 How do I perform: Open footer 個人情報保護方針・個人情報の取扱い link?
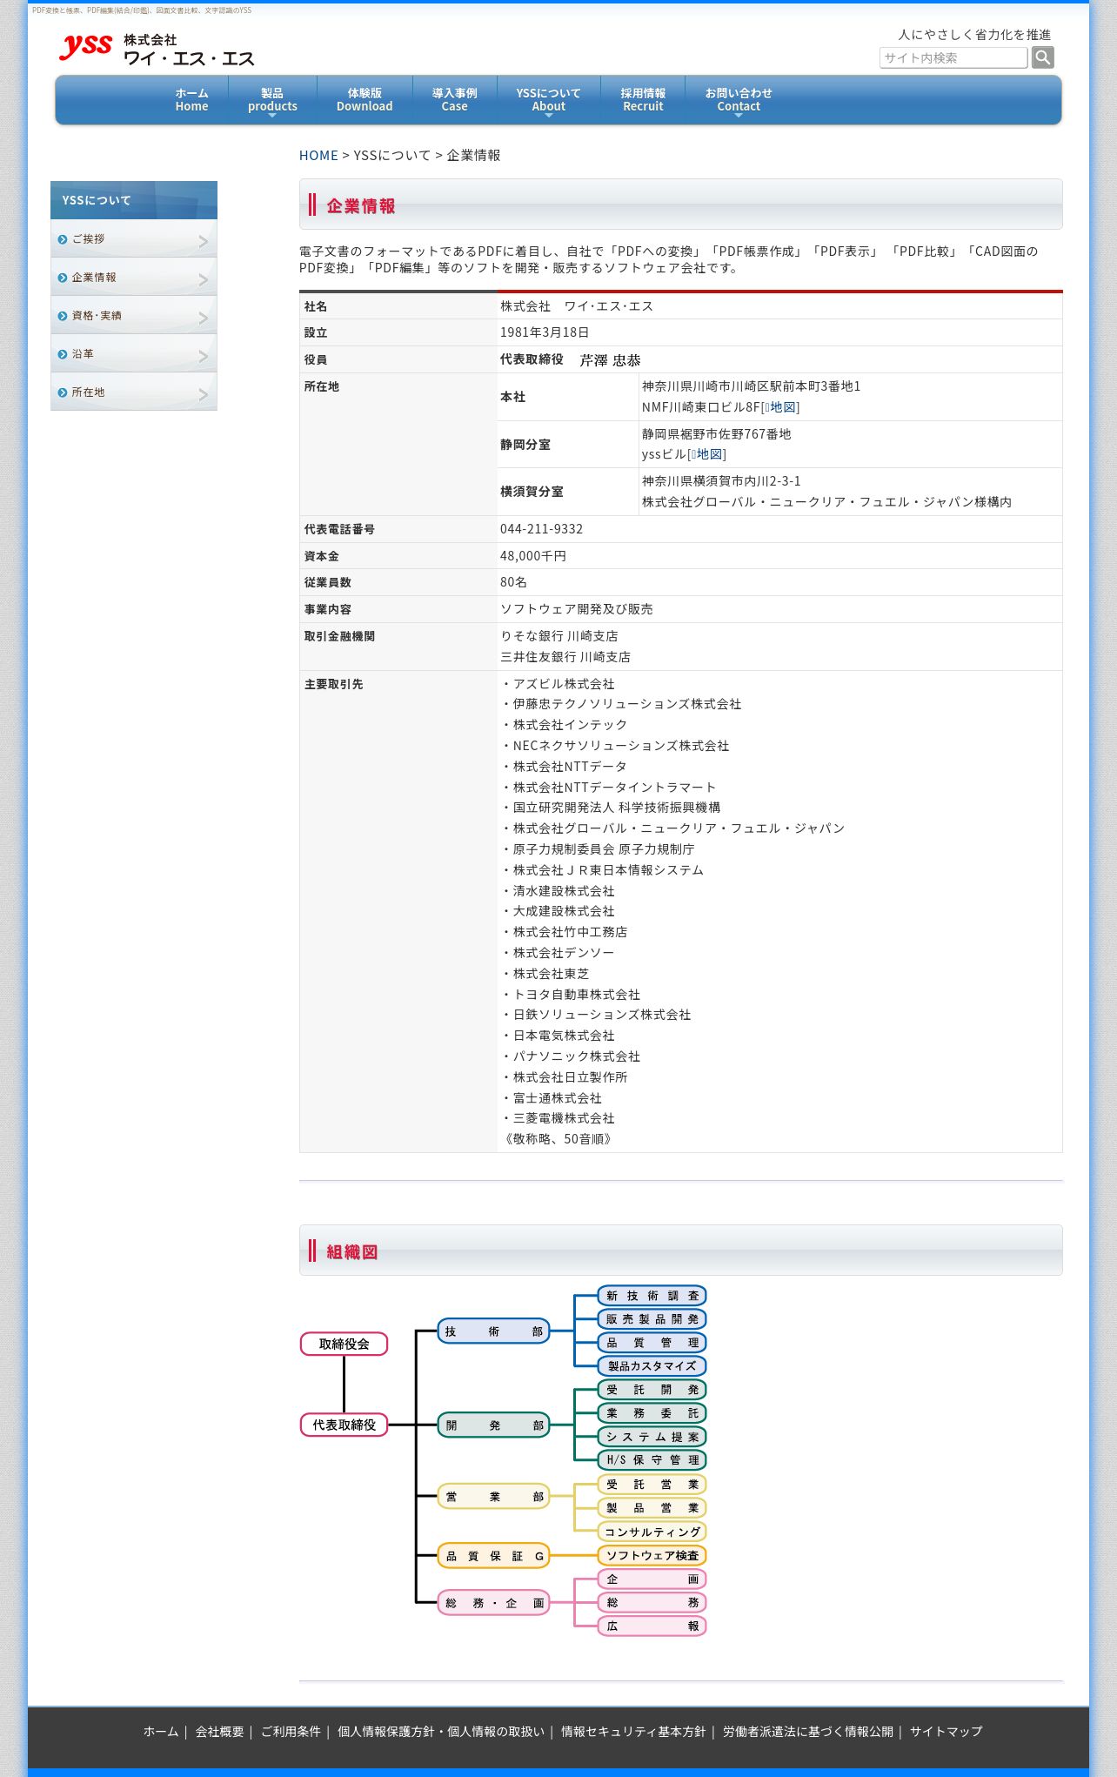[441, 1732]
